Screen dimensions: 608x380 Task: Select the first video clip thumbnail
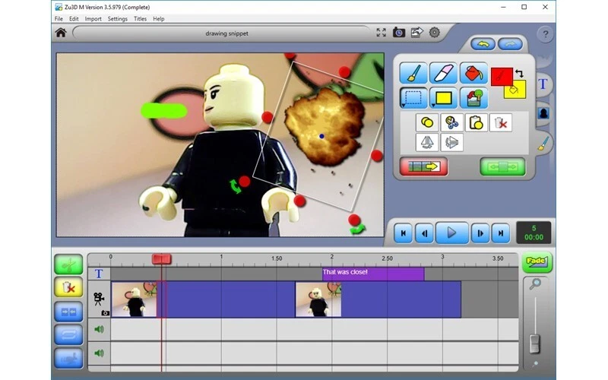tap(135, 299)
